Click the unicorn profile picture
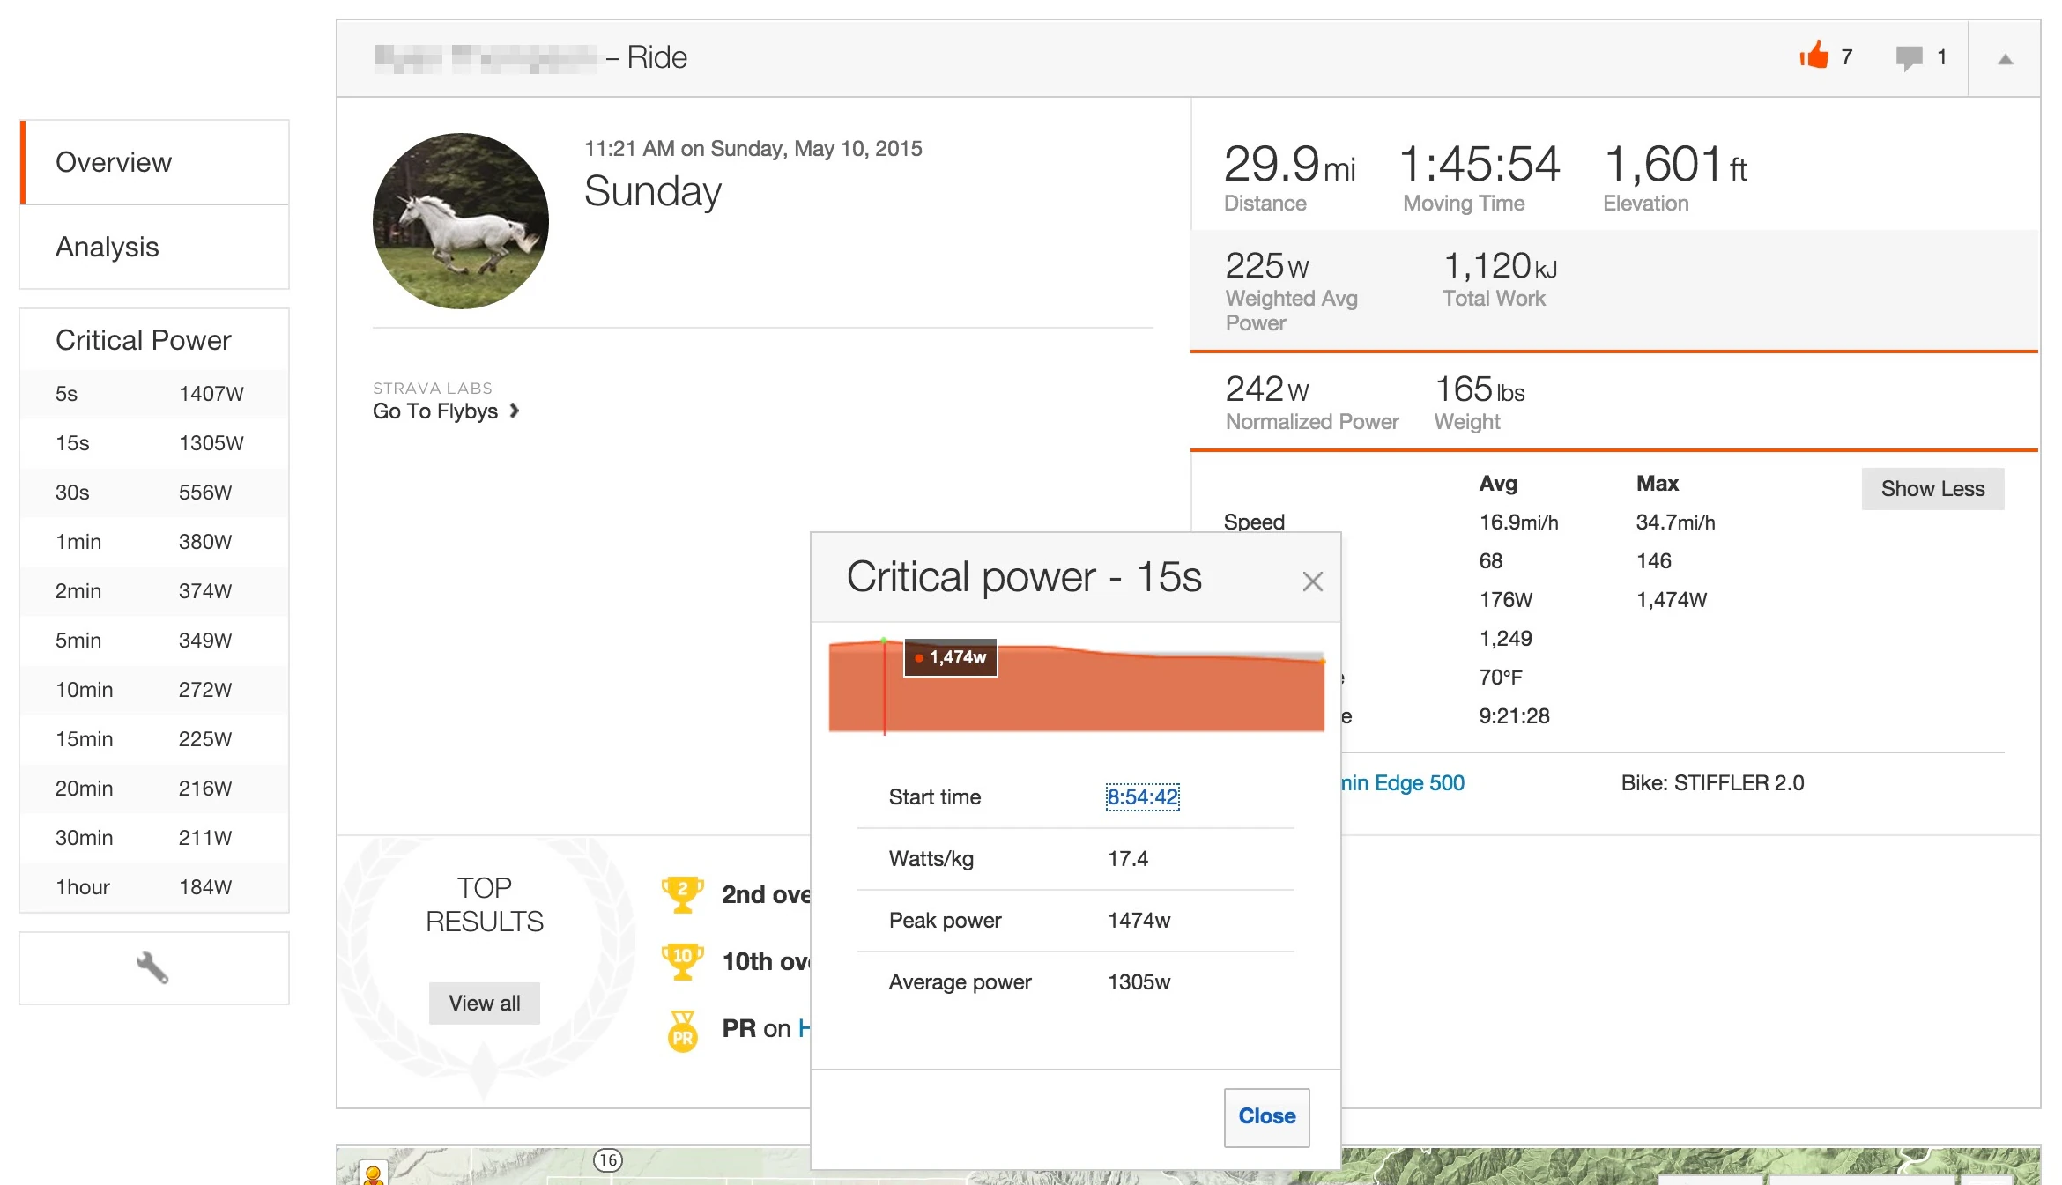The height and width of the screenshot is (1185, 2062). click(x=460, y=221)
